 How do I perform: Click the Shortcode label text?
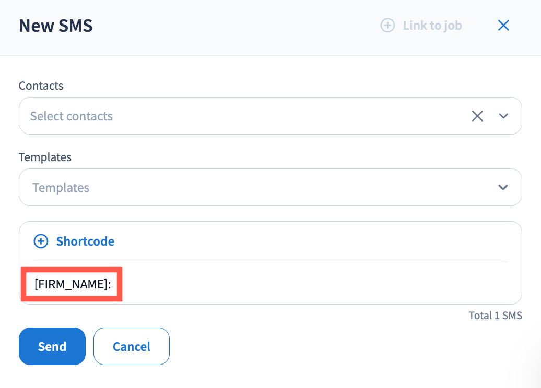[x=85, y=241]
